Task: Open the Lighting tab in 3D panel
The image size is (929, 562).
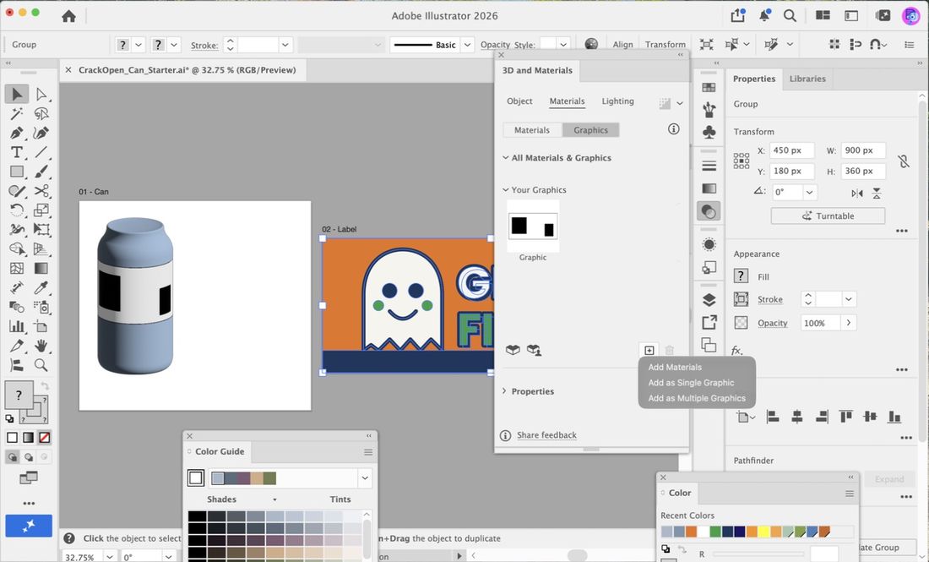Action: pyautogui.click(x=617, y=101)
